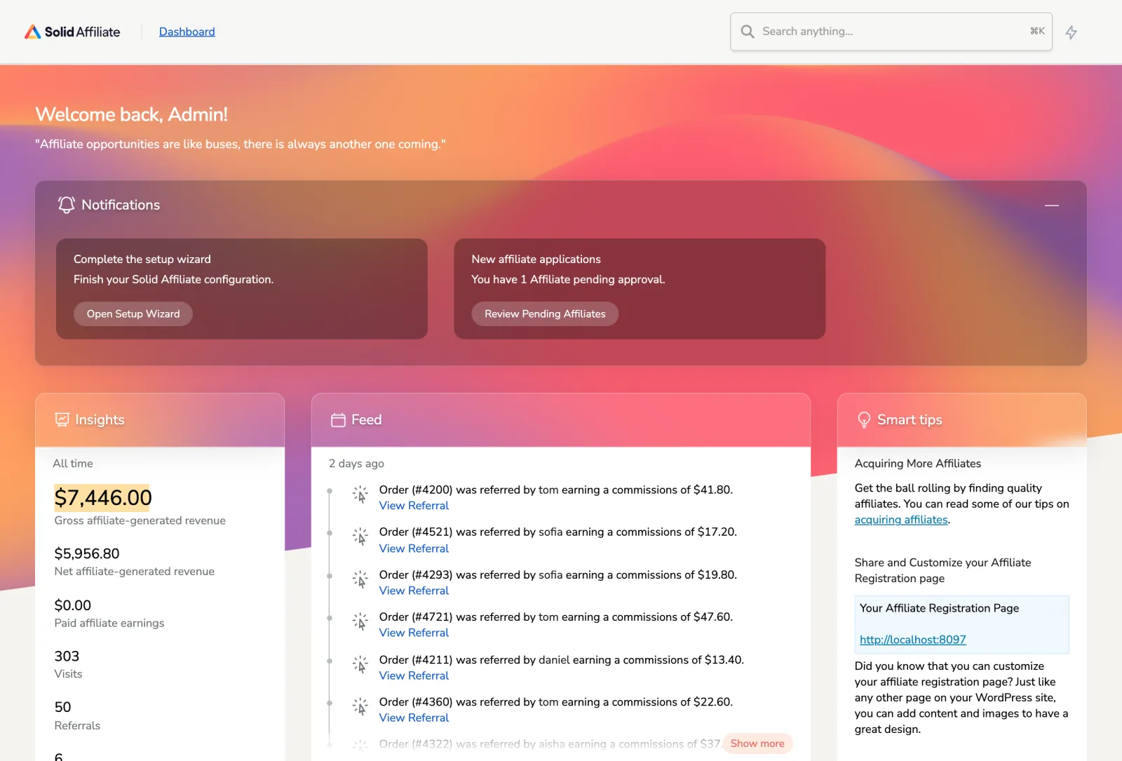
Task: Click the $0.00 paid earnings value
Action: pyautogui.click(x=73, y=605)
